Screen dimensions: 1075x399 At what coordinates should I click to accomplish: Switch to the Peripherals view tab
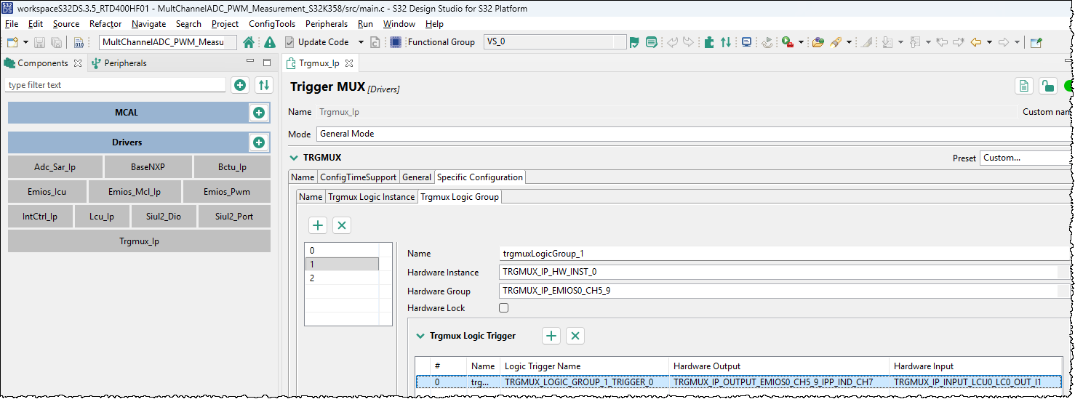119,63
